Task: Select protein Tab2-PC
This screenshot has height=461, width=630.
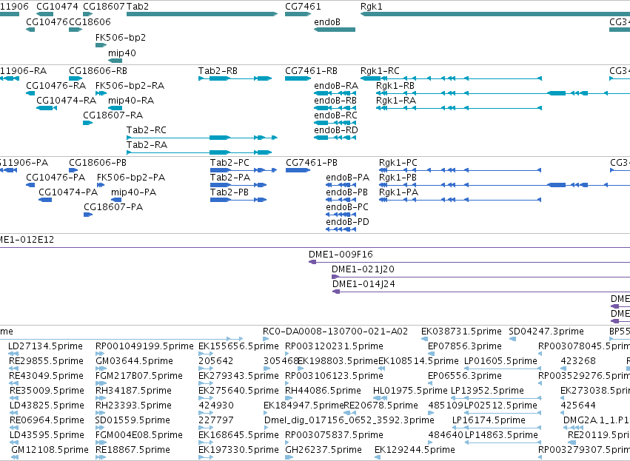Action: pos(244,170)
